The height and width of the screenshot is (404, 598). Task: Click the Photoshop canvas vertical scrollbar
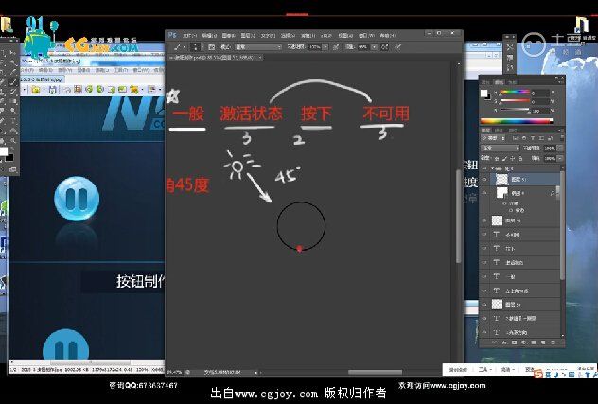click(458, 216)
